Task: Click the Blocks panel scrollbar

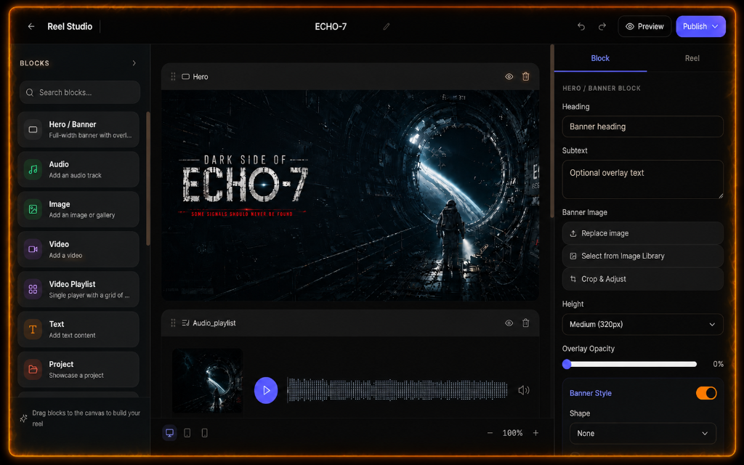Action: pos(148,179)
